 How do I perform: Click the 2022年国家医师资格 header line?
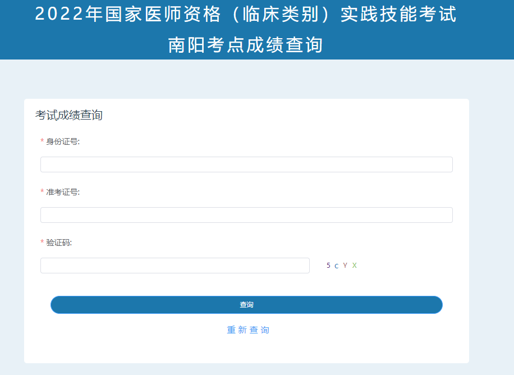tap(246, 15)
